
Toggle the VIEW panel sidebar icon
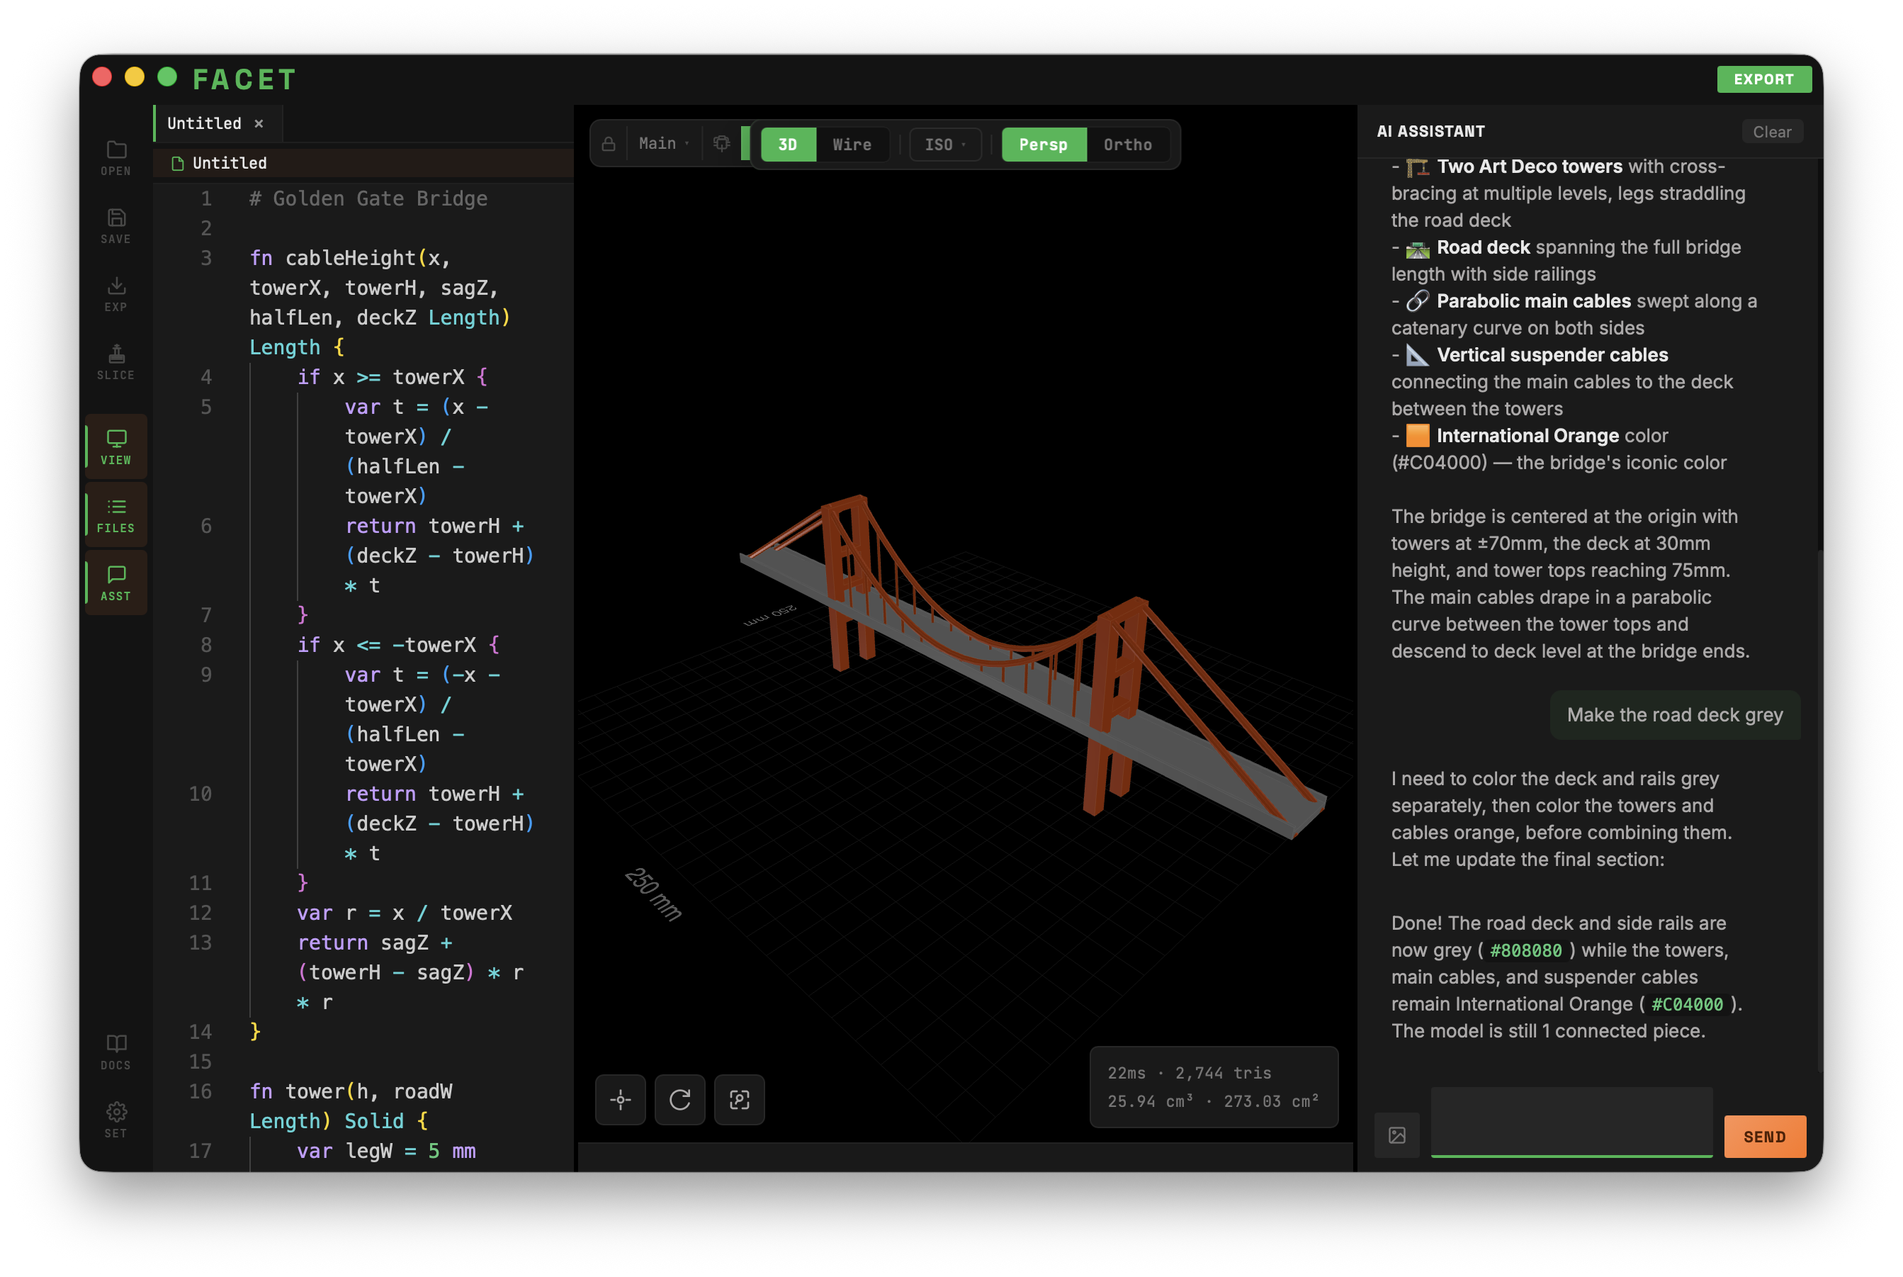(x=115, y=446)
